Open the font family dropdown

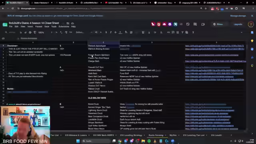tap(80, 32)
